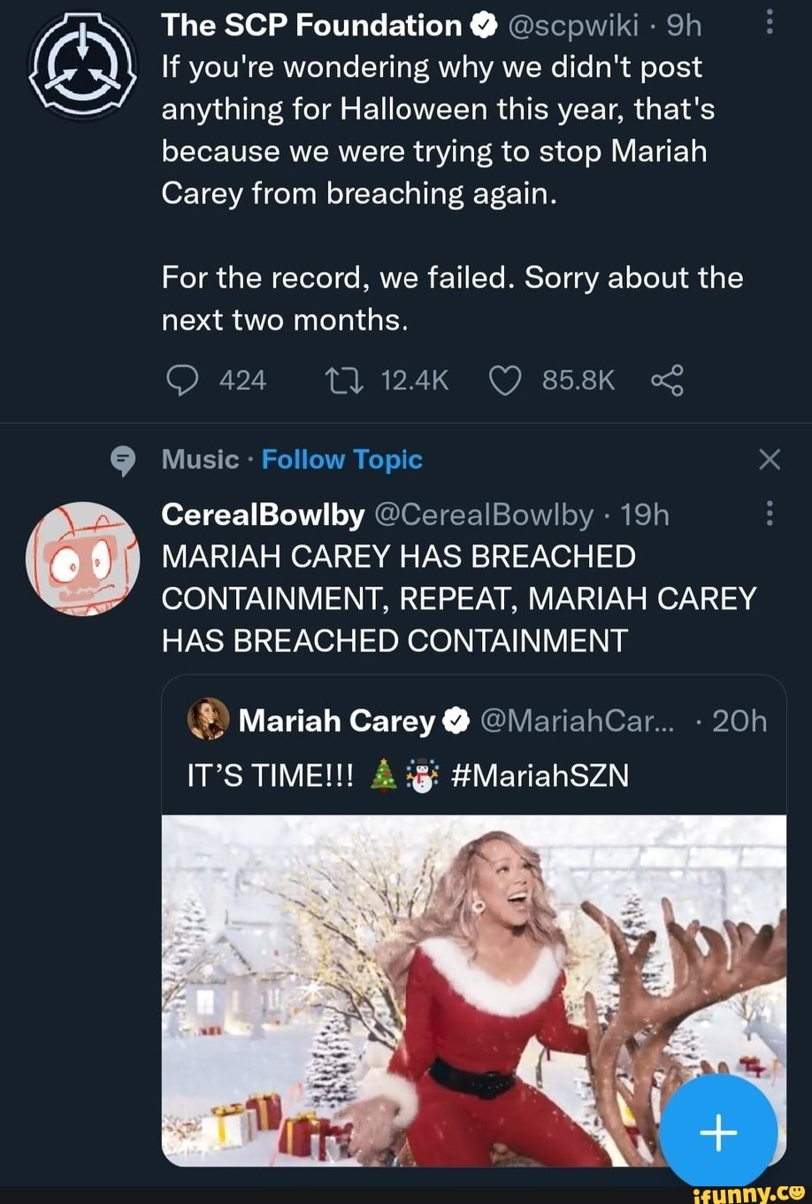
Task: Tap the compose new tweet button
Action: coord(718,1131)
